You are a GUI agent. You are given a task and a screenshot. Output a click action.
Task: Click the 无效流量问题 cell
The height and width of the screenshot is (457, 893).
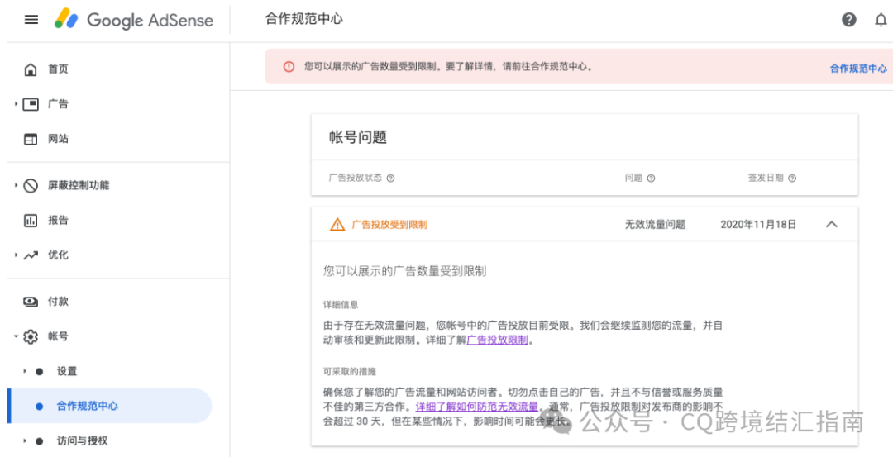(656, 224)
